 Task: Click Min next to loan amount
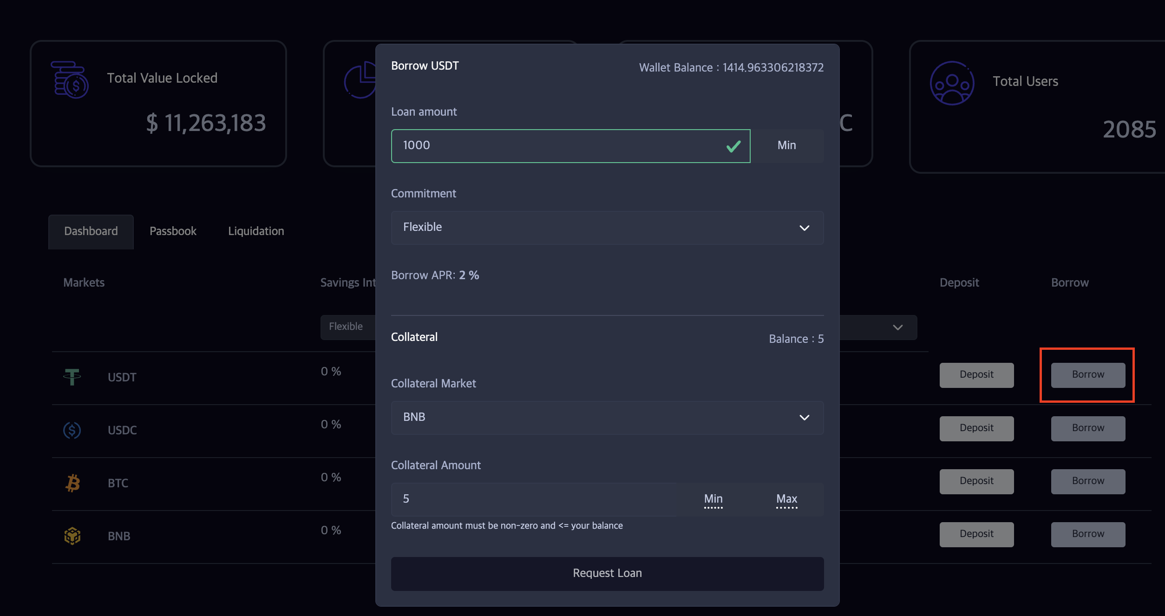786,146
